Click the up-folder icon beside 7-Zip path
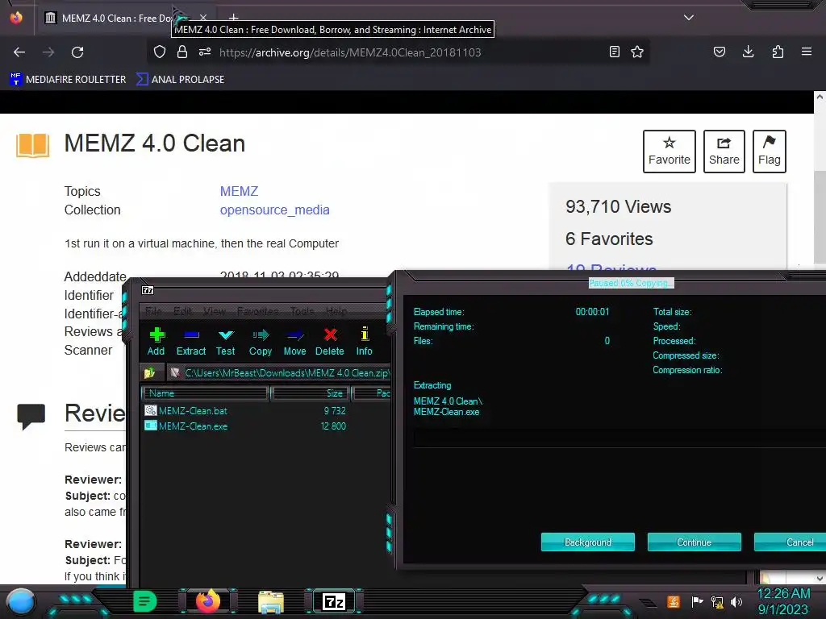The height and width of the screenshot is (619, 826). [x=149, y=373]
